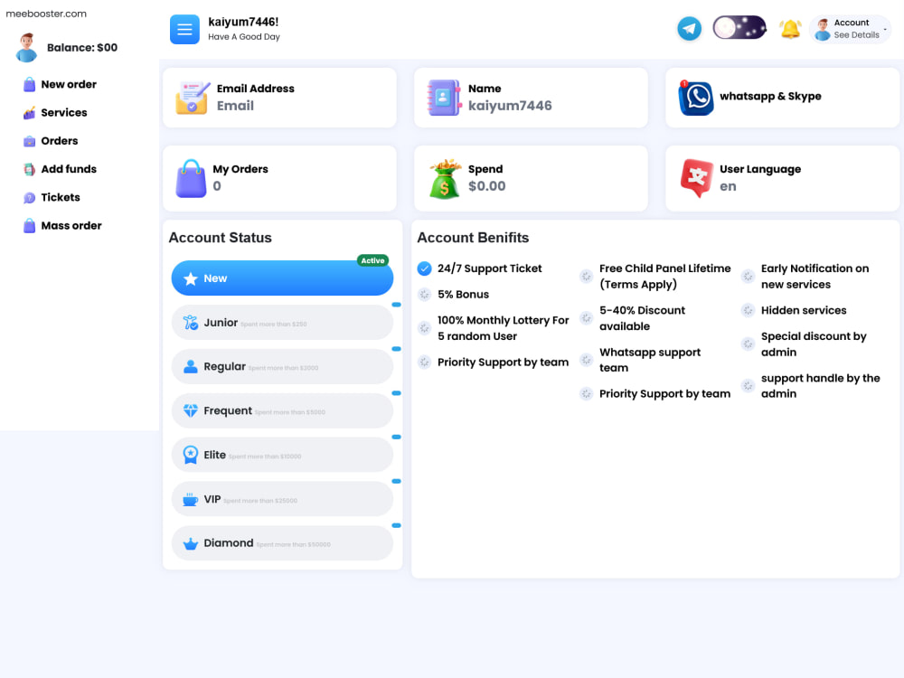The image size is (904, 678).
Task: Click support handle by the admin text
Action: 821,386
